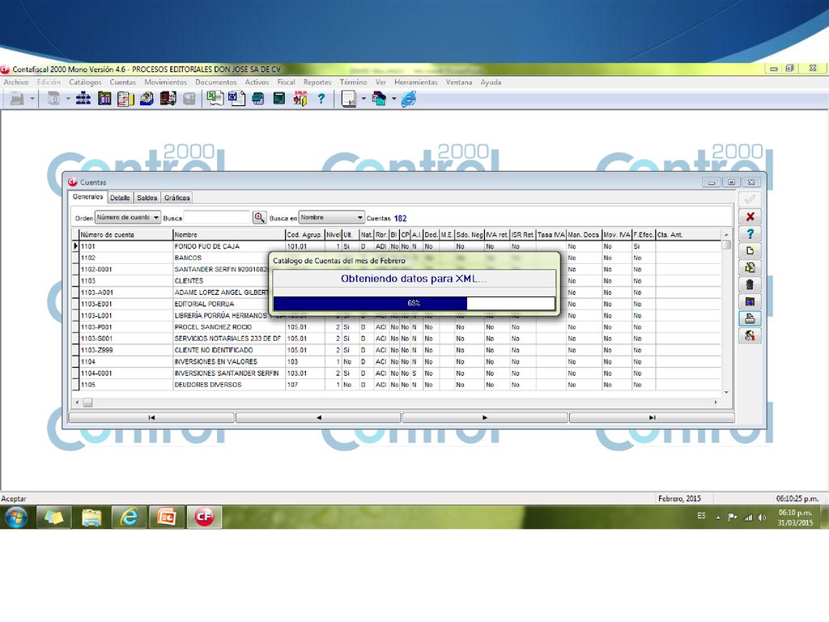Click the document with yellow sheet toolbar icon
This screenshot has height=622, width=829.
(125, 99)
